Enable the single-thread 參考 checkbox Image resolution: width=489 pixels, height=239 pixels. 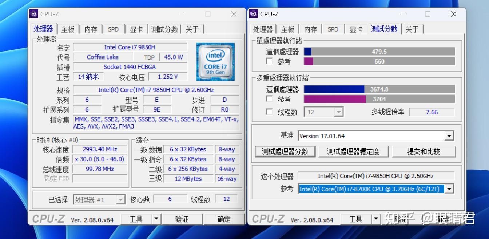pos(269,61)
